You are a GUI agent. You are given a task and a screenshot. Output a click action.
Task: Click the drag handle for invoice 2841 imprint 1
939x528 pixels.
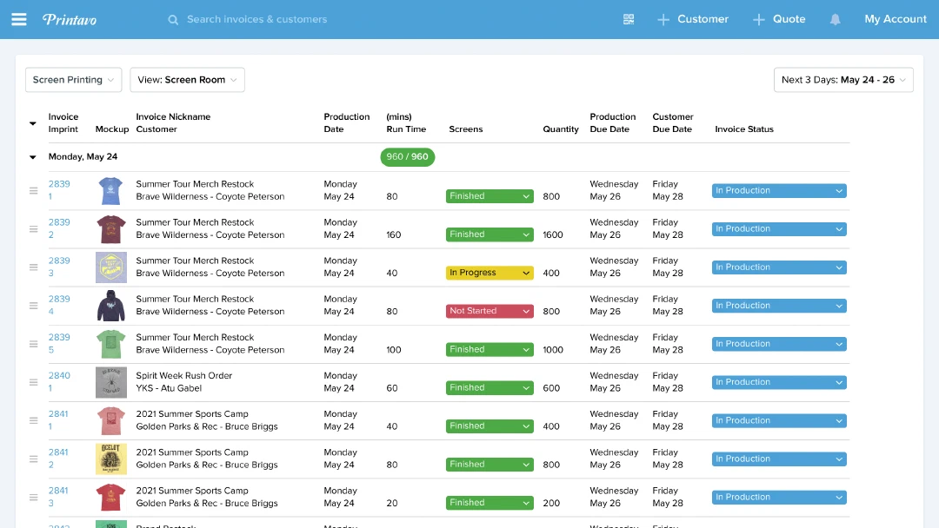click(x=34, y=420)
